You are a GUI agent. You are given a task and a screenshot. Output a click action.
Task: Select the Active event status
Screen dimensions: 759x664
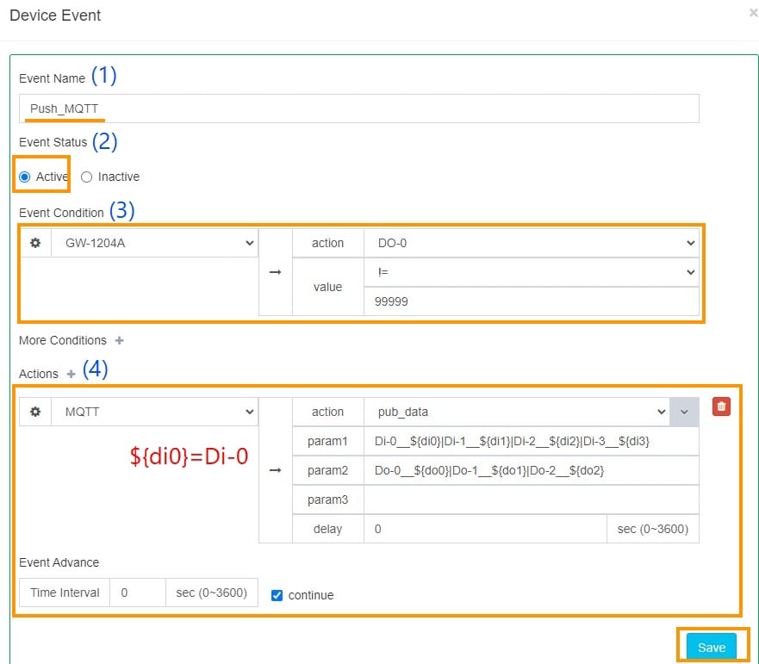tap(25, 177)
